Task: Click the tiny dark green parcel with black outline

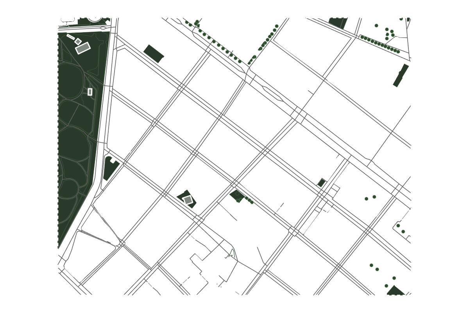Action: click(322, 183)
